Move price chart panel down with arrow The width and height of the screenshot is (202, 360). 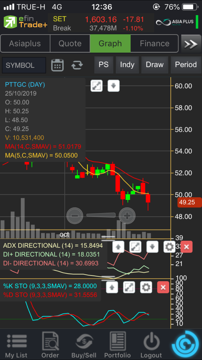coord(113,86)
